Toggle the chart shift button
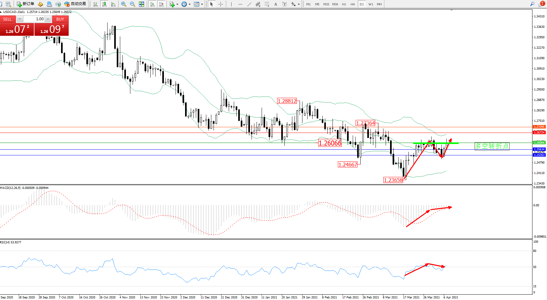Image resolution: width=547 pixels, height=300 pixels. (x=161, y=4)
